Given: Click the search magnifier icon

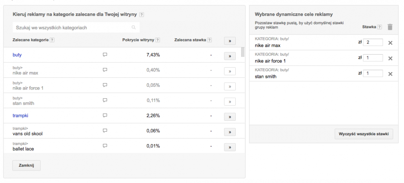Looking at the screenshot, I should pos(134,28).
